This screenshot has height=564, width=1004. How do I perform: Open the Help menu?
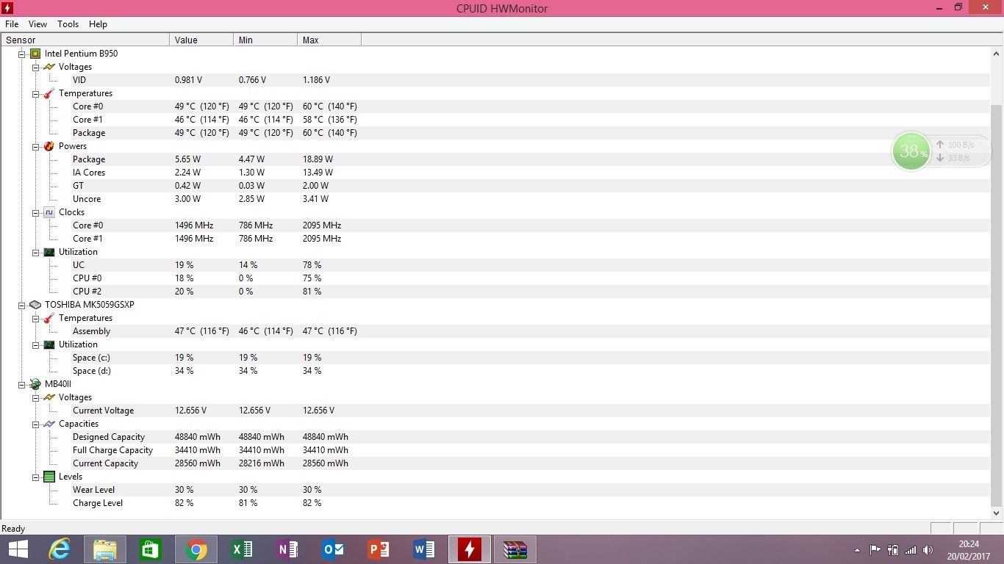click(98, 24)
